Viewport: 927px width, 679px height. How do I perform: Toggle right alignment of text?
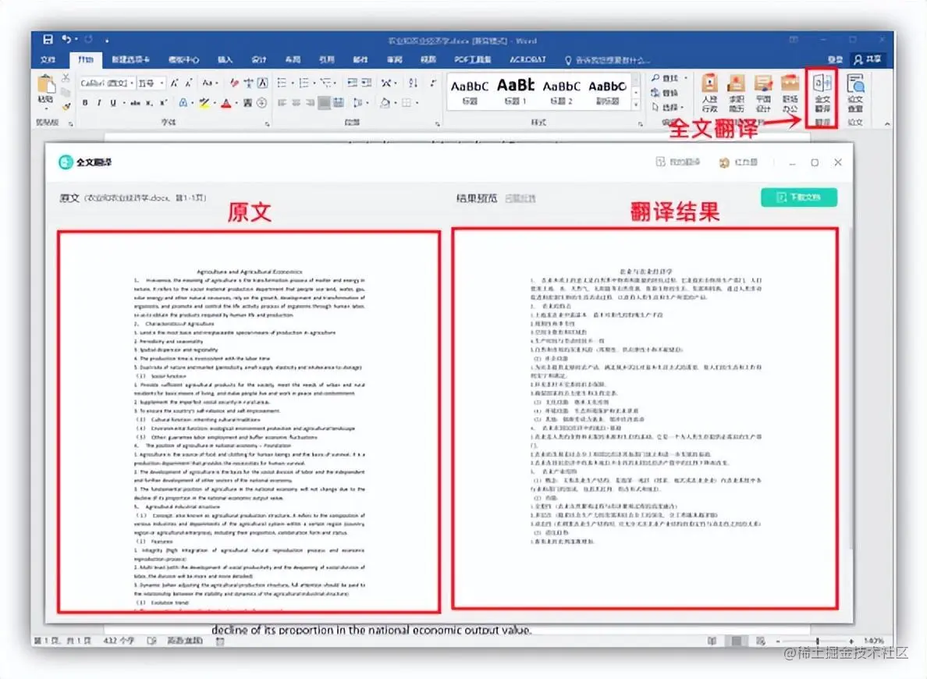click(310, 103)
